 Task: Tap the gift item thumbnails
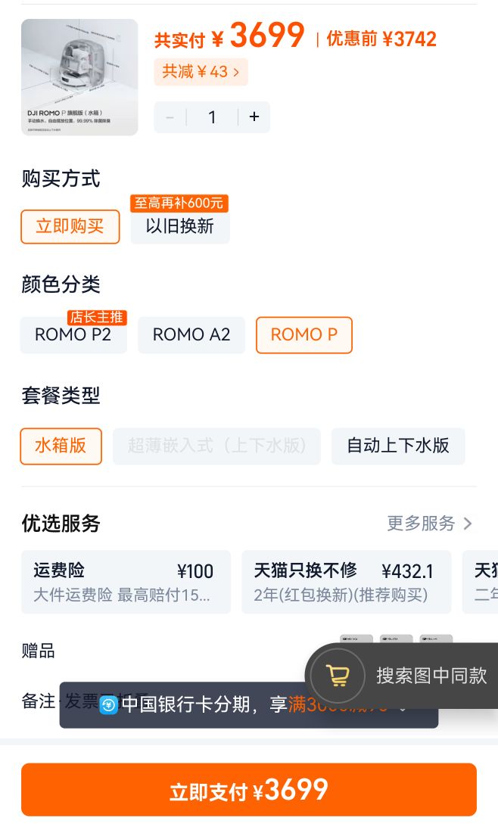[x=396, y=639]
